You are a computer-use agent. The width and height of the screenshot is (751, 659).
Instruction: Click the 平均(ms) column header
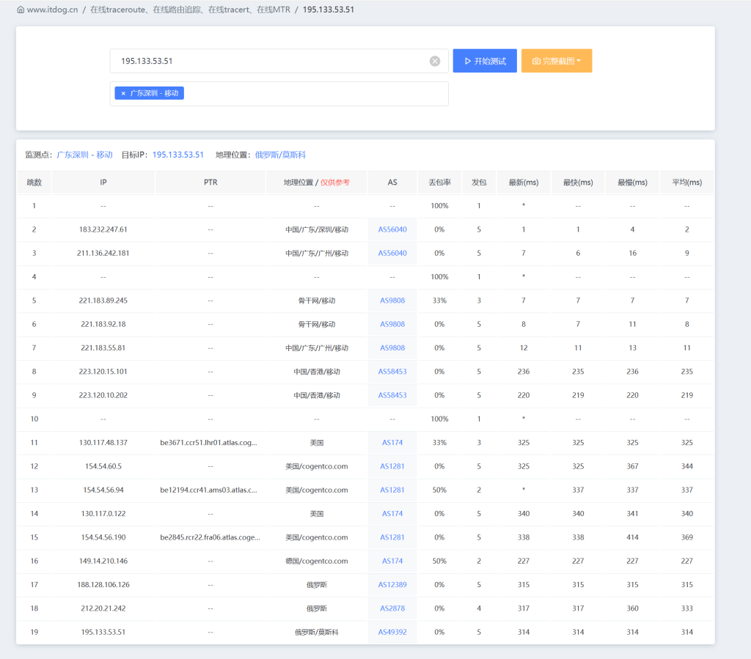click(x=686, y=183)
